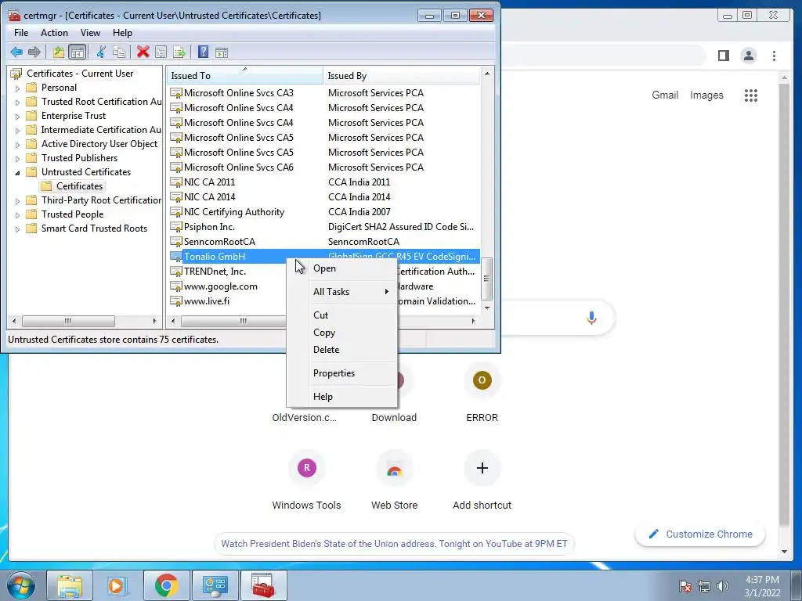Open the Add shortcut tile

click(482, 480)
